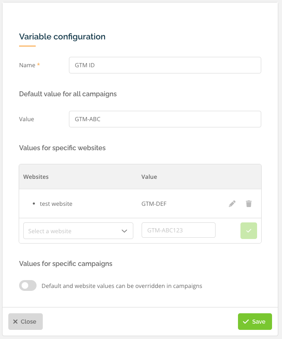Click the Websites column header
The image size is (282, 339).
36,177
